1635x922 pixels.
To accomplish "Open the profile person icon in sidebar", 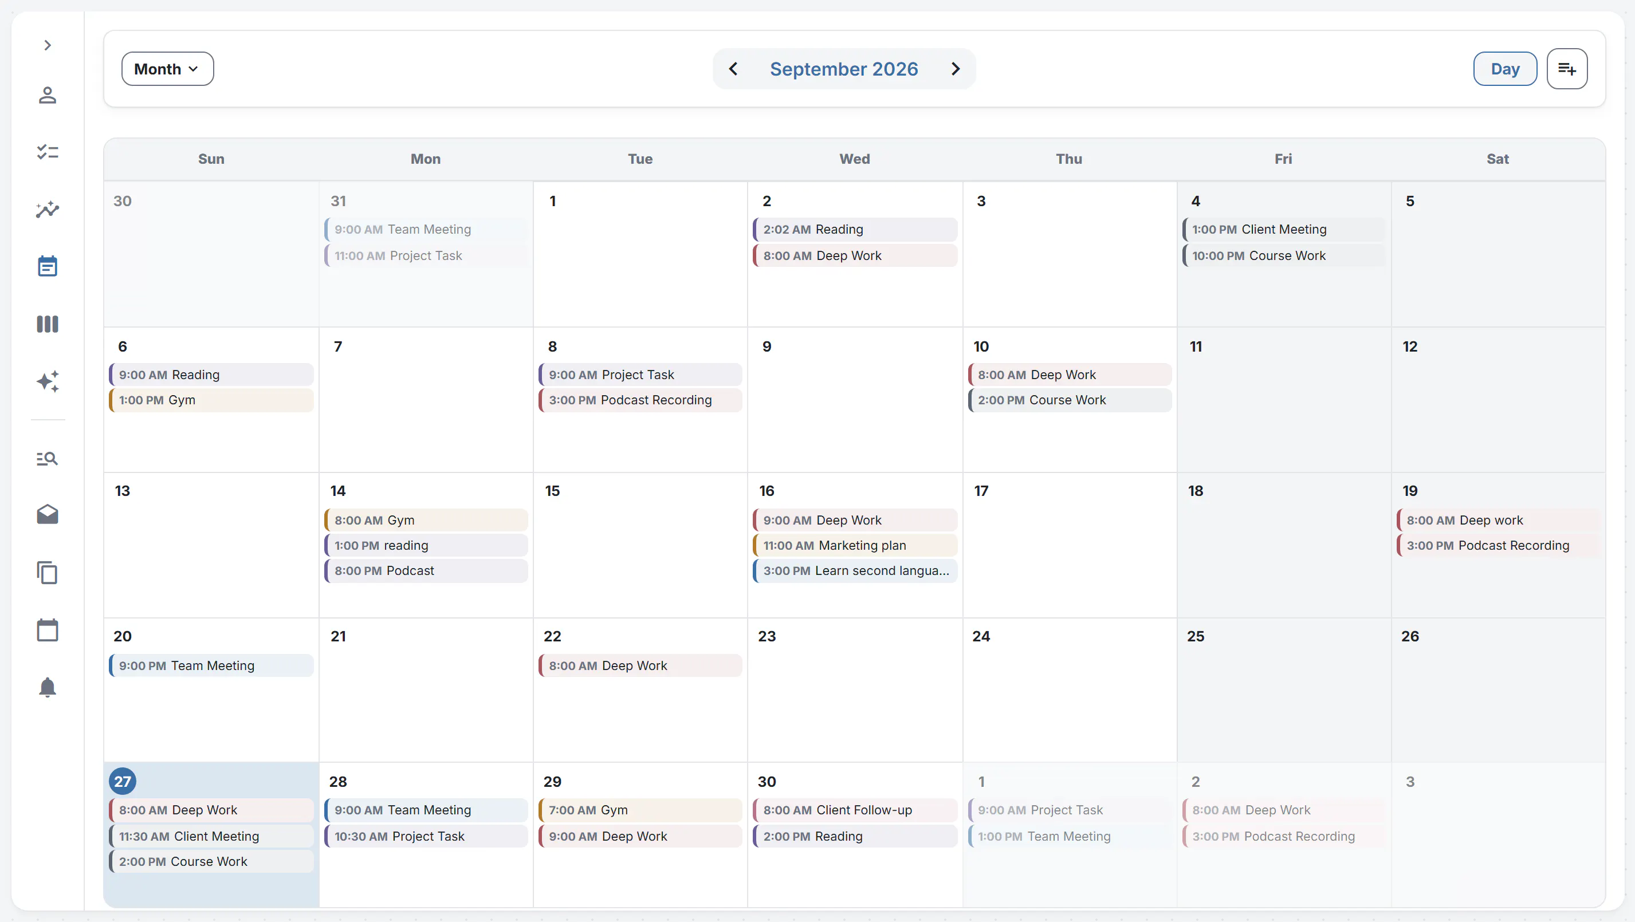I will click(x=48, y=95).
